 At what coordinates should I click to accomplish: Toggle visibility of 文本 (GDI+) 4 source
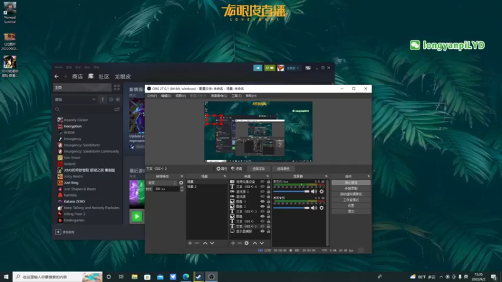point(262,186)
